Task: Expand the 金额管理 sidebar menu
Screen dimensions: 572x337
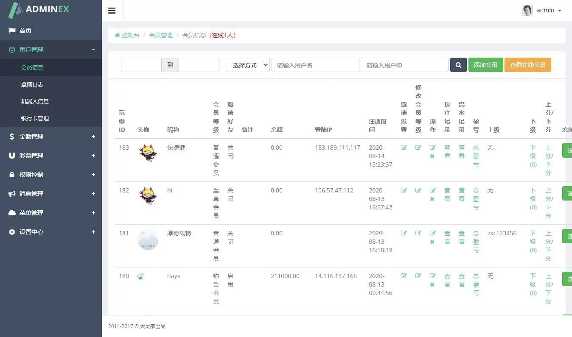Action: pos(51,136)
